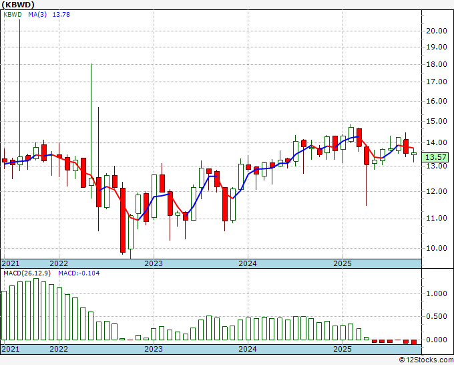Click the 18.00 price axis label
The width and height of the screenshot is (454, 365).
coord(437,64)
